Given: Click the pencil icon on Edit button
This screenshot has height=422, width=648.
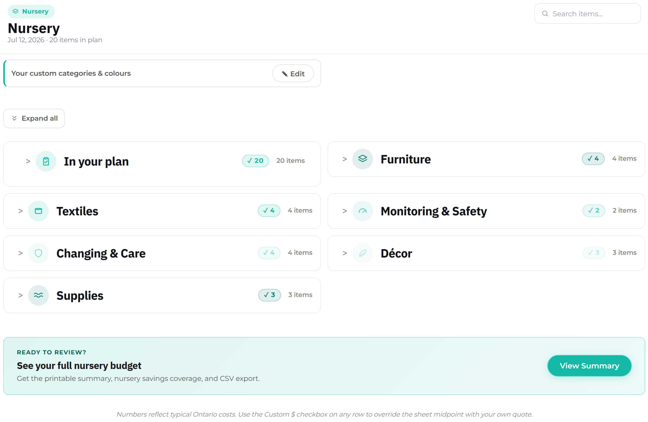Looking at the screenshot, I should click(x=285, y=74).
